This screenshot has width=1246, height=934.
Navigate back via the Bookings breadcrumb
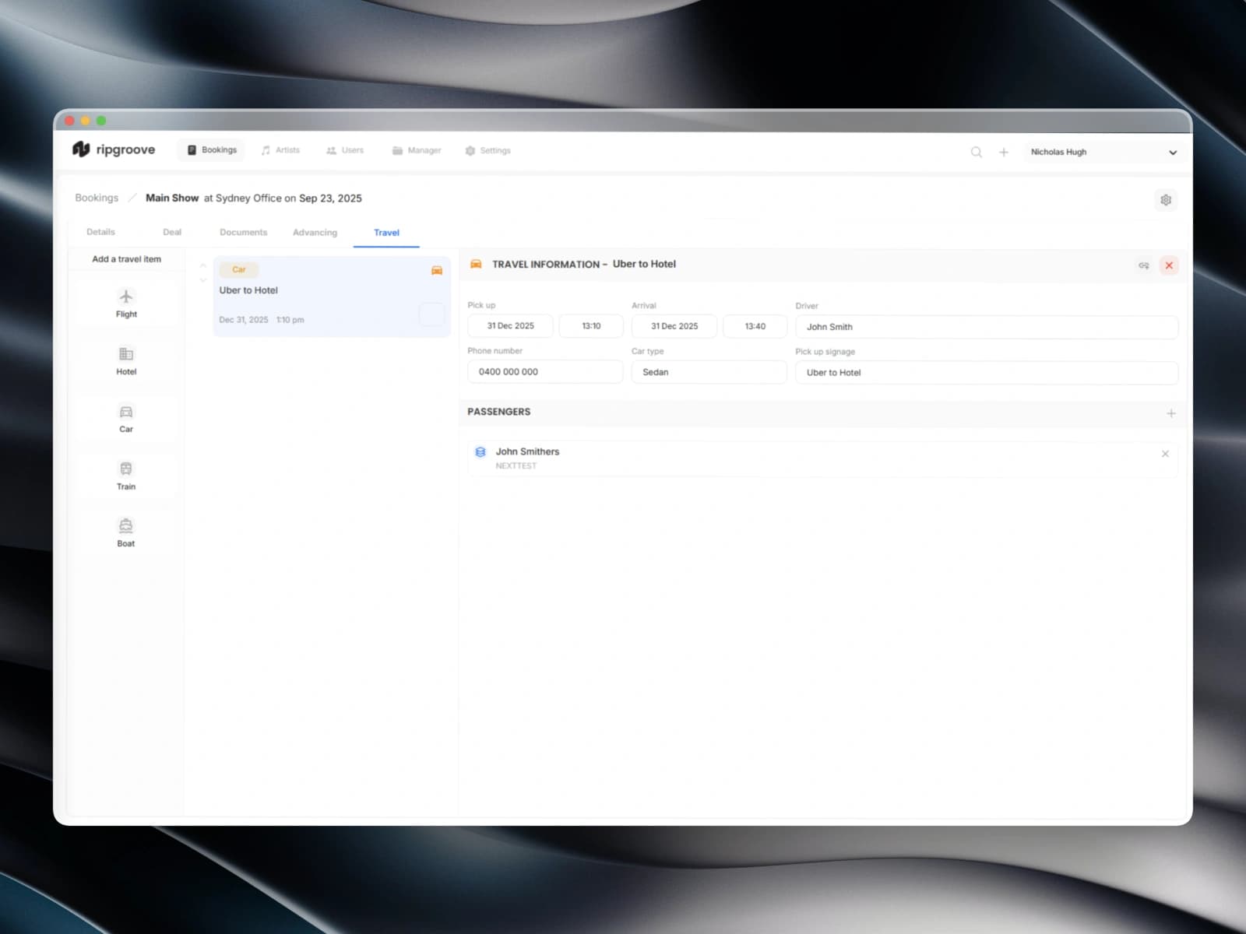96,198
